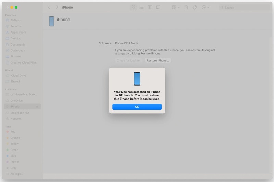The image size is (274, 182).
Task: Filter by the Gray tag
Action: click(22, 168)
